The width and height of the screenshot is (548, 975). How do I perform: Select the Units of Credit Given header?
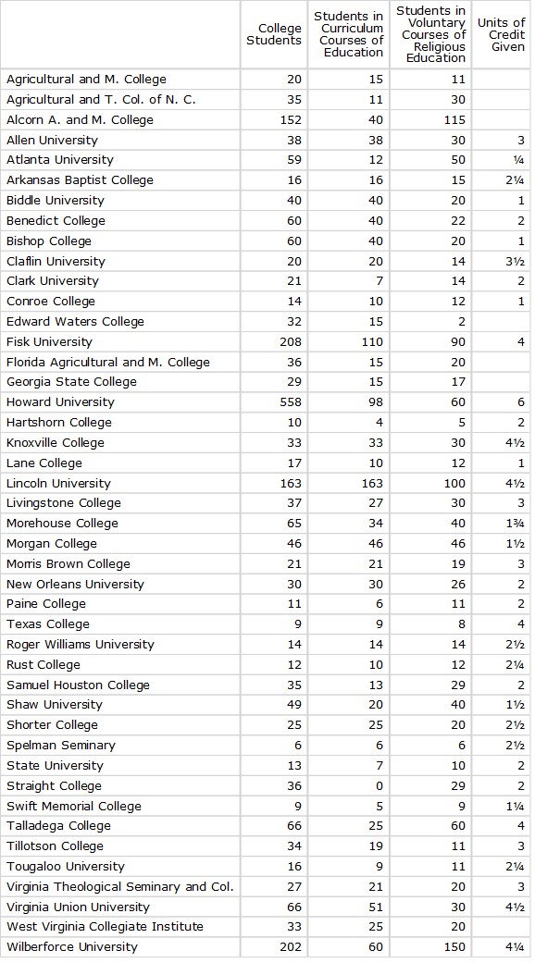coord(502,34)
